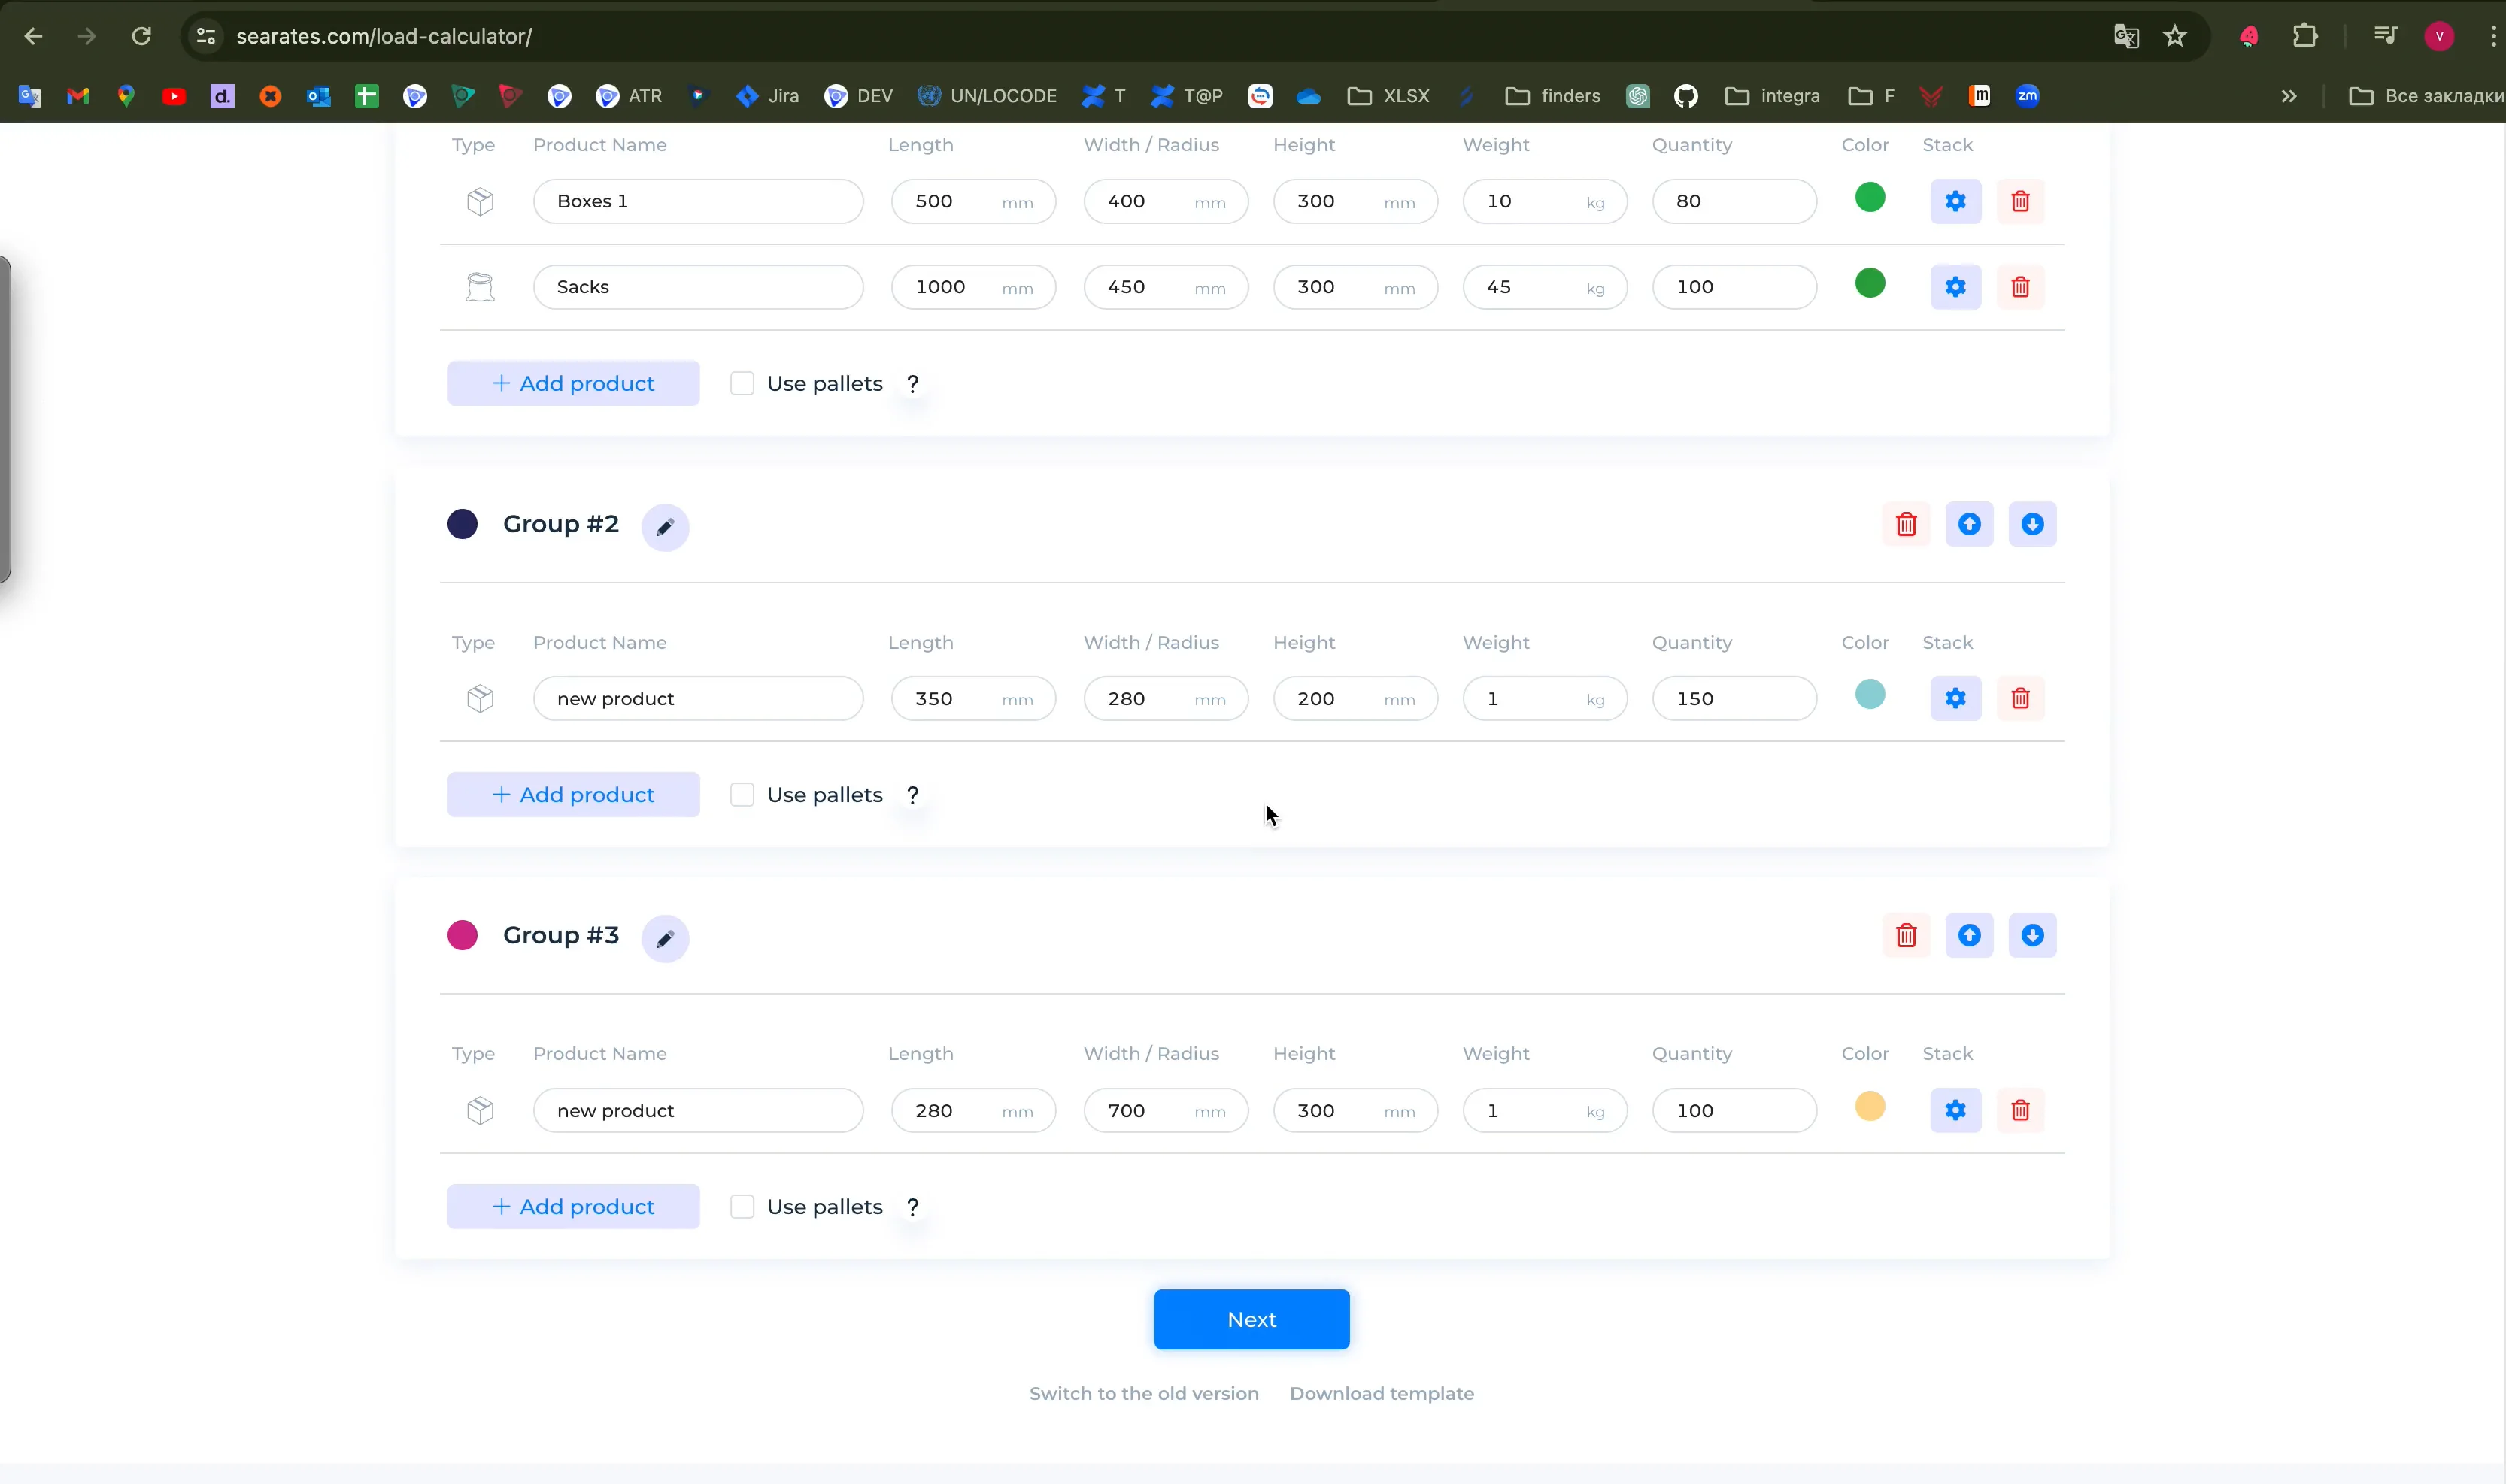2506x1484 pixels.
Task: Change type icon of Sacks product
Action: click(480, 287)
